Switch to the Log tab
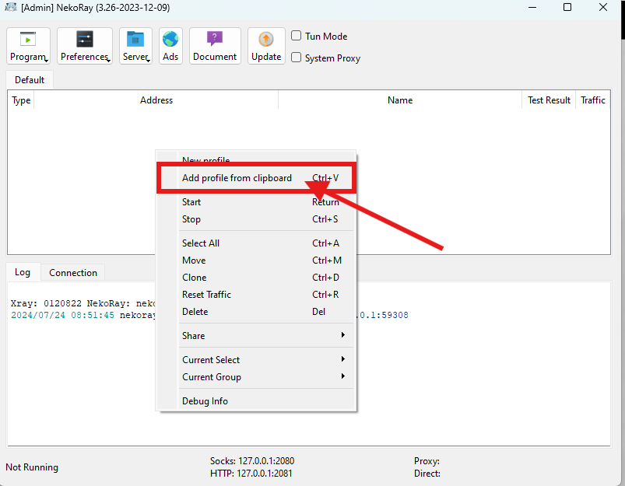The image size is (625, 486). pos(23,272)
